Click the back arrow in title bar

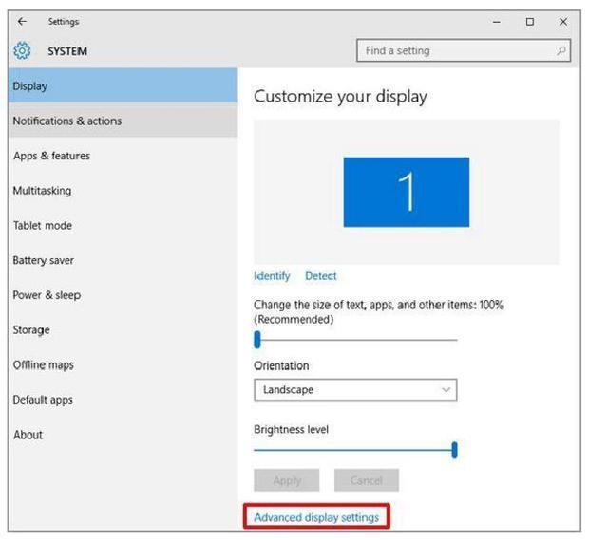click(23, 22)
